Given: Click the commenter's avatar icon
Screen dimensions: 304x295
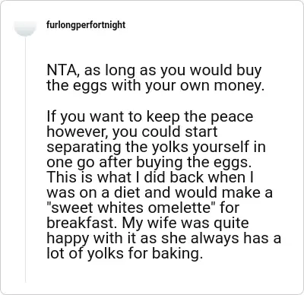Looking at the screenshot, I should [x=25, y=28].
